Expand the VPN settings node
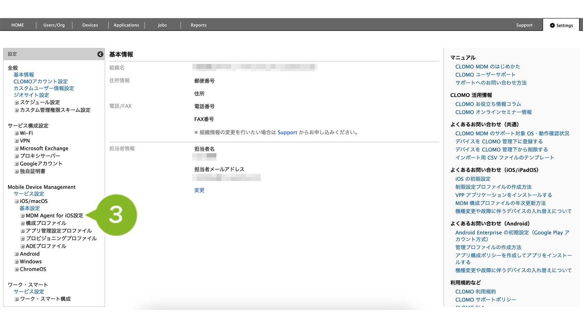The height and width of the screenshot is (328, 583). pyautogui.click(x=16, y=141)
